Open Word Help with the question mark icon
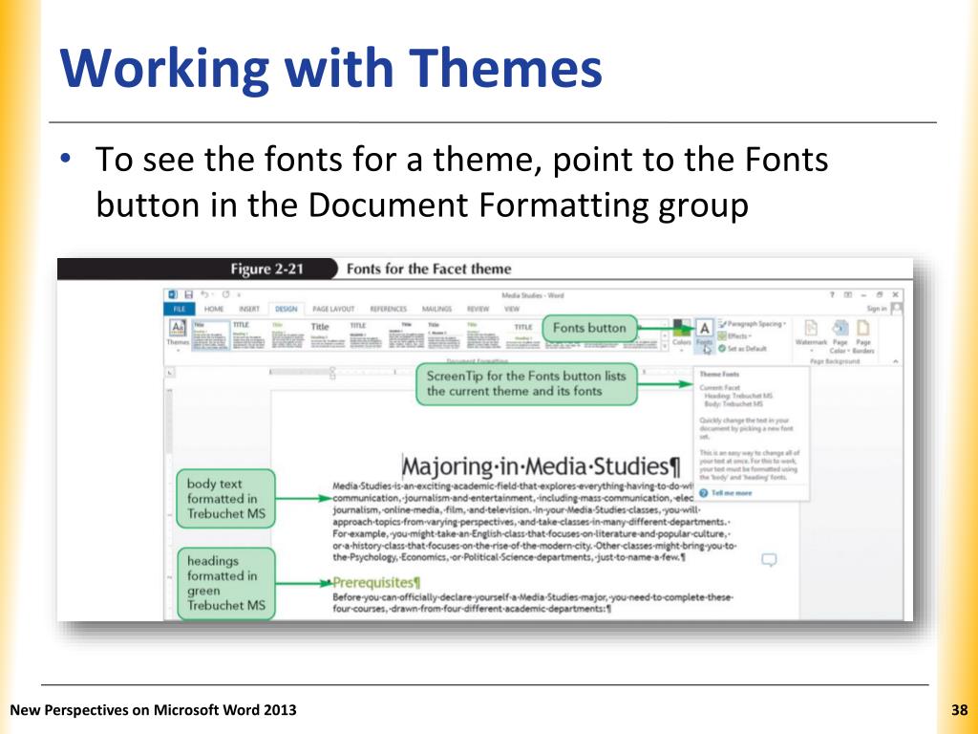The image size is (978, 734). (x=832, y=294)
